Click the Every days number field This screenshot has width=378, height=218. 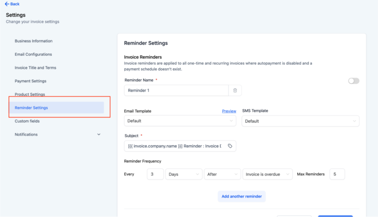coord(155,174)
